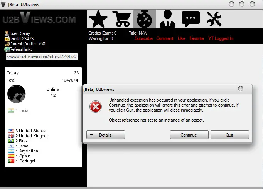Click the U2BViews.com logo banner
This screenshot has width=263, height=189.
point(39,18)
